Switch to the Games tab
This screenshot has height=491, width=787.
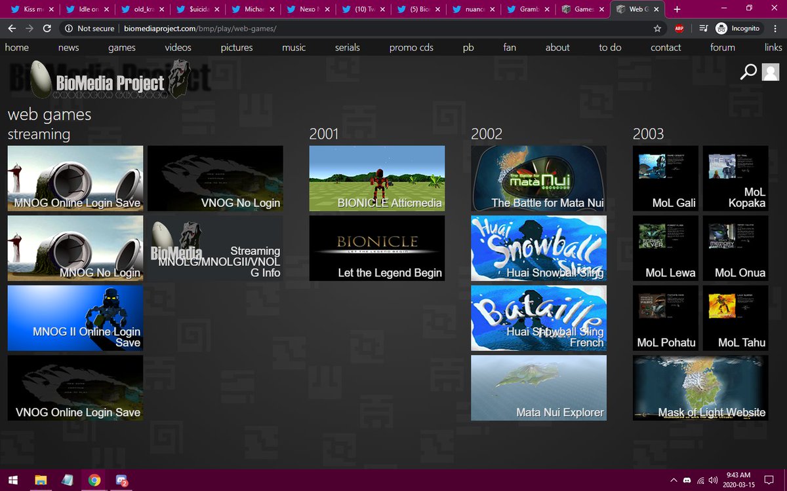pos(584,9)
